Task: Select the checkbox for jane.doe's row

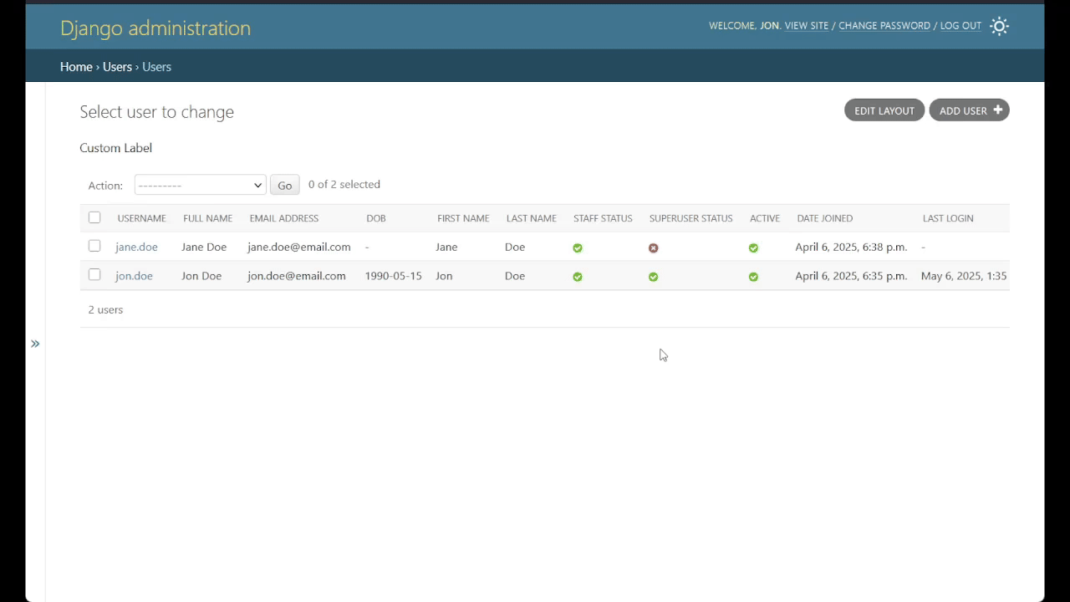Action: 94,247
